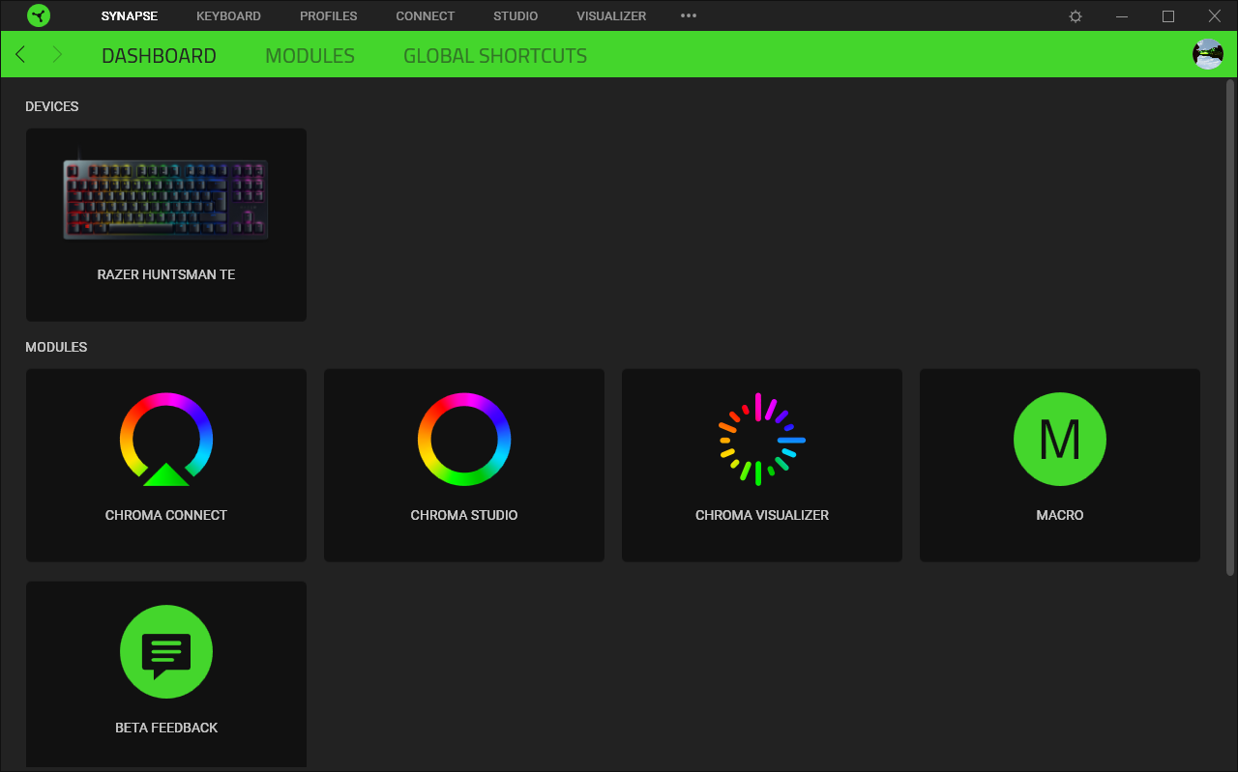Click the Razer logo icon
This screenshot has width=1238, height=772.
pos(39,15)
